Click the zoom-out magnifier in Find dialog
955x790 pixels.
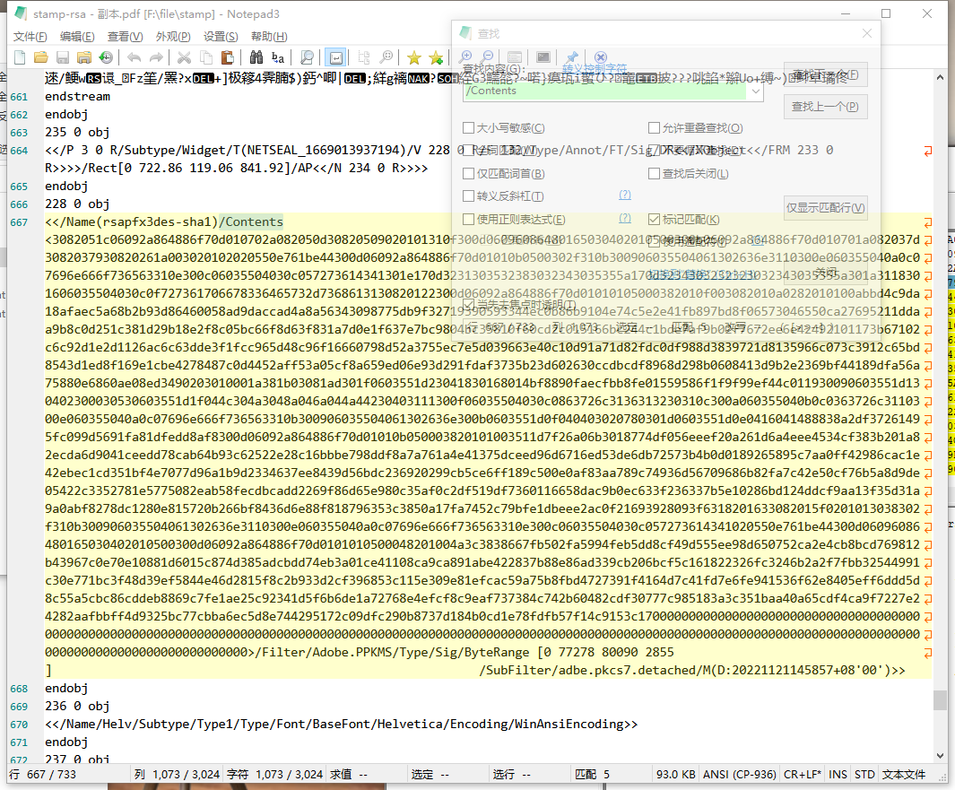pos(488,56)
